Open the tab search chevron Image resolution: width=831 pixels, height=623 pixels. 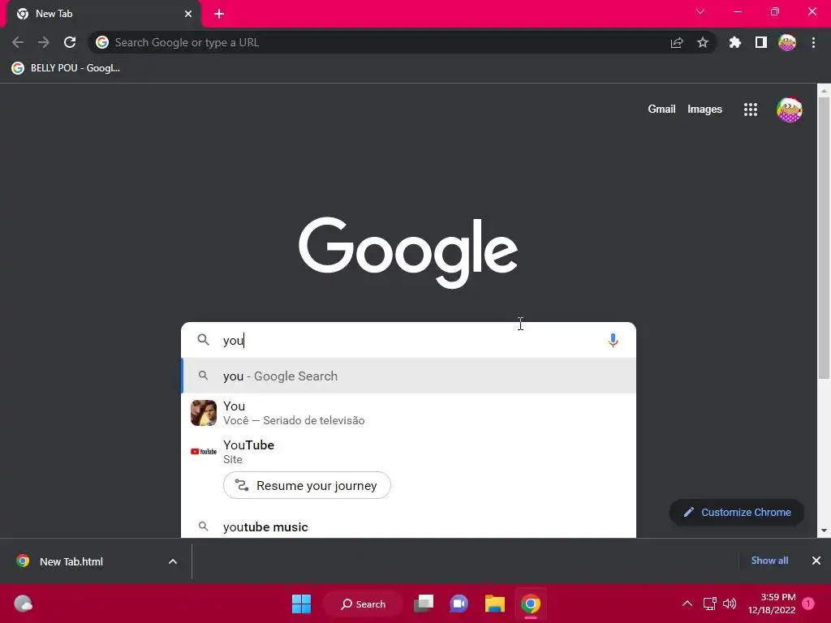click(700, 11)
